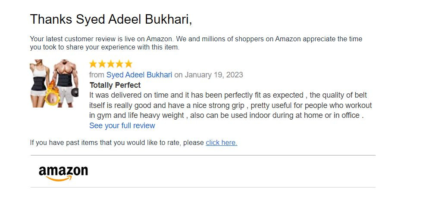Click the 'Thanks Syed Adeel Bukhari,' heading
This screenshot has width=429, height=197.
click(x=111, y=19)
